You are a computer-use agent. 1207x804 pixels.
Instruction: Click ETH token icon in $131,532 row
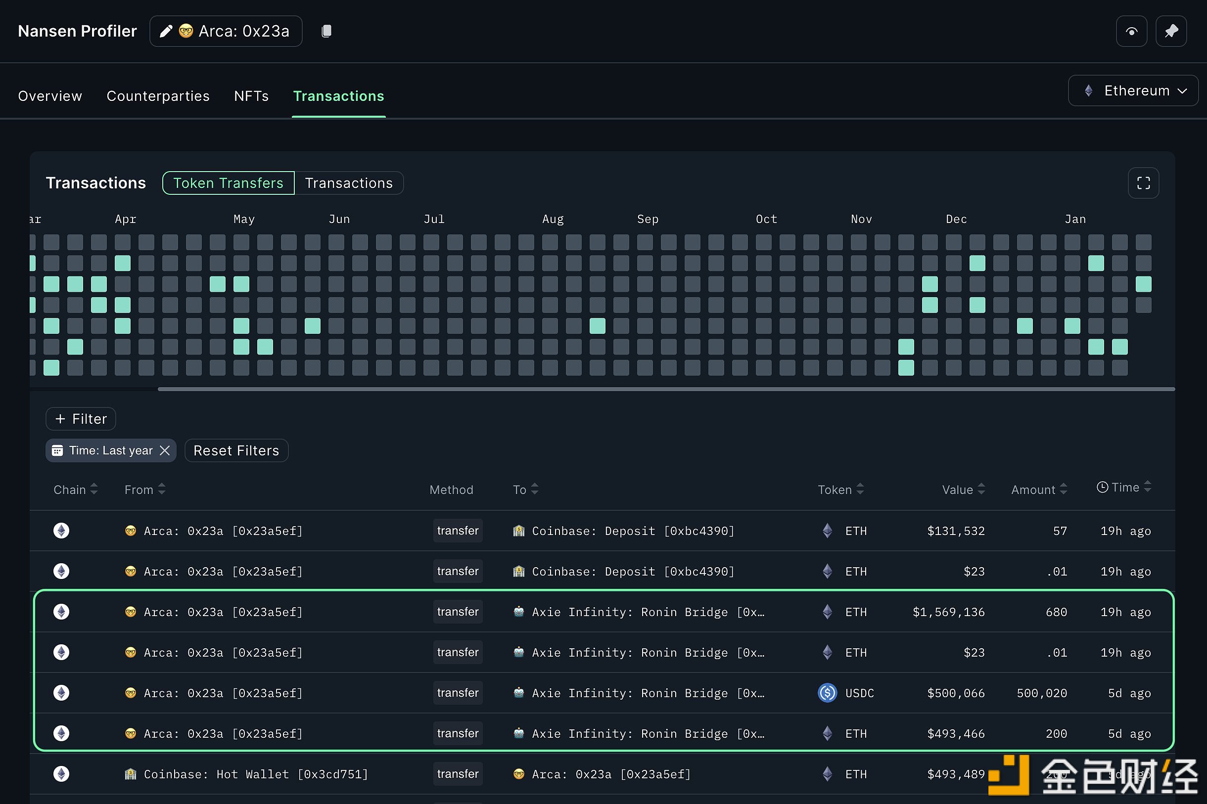coord(828,531)
